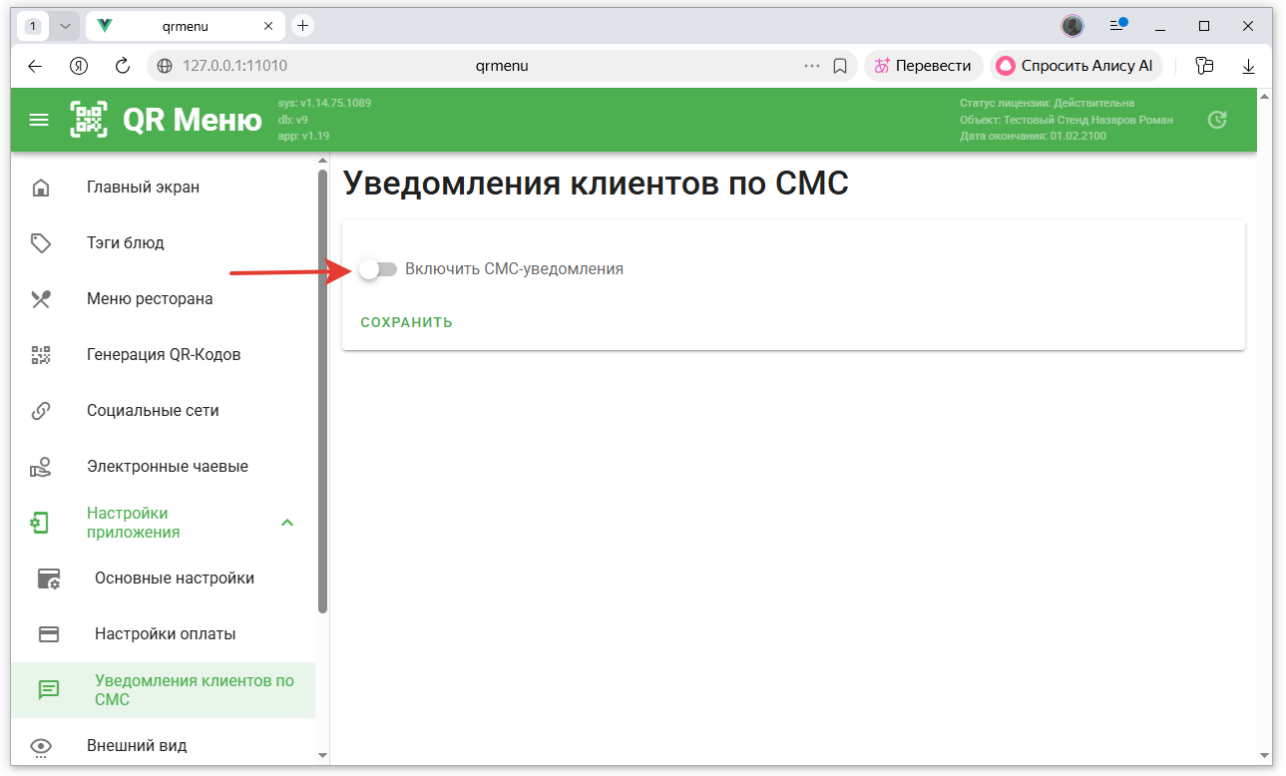
Task: Open Главный экран home icon
Action: (x=41, y=188)
